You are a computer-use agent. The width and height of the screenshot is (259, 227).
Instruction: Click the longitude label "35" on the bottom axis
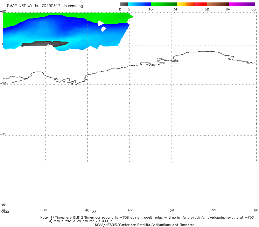pyautogui.click(x=45, y=210)
